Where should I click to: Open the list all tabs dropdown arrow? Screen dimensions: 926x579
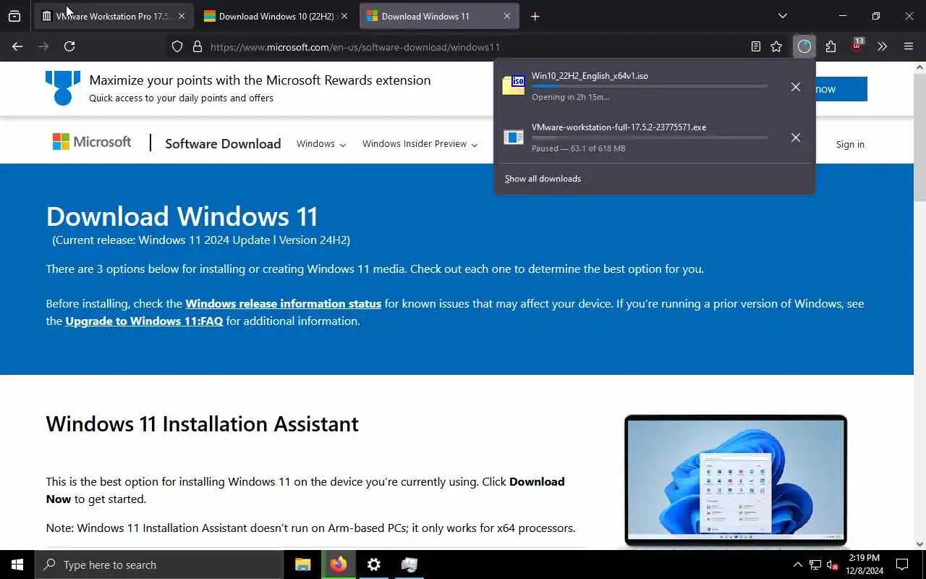click(x=782, y=16)
